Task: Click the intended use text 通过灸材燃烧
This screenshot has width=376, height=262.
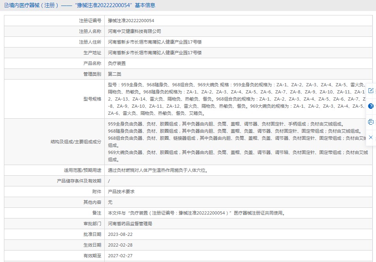Action: click(158, 171)
